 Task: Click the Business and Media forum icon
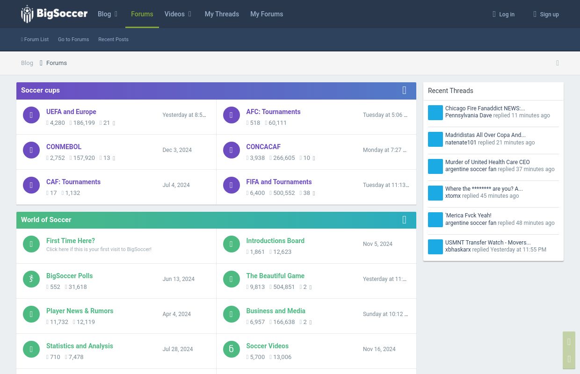point(231,314)
